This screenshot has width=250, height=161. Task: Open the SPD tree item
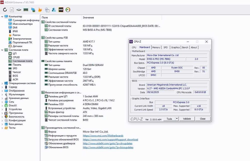pyautogui.click(x=15, y=68)
